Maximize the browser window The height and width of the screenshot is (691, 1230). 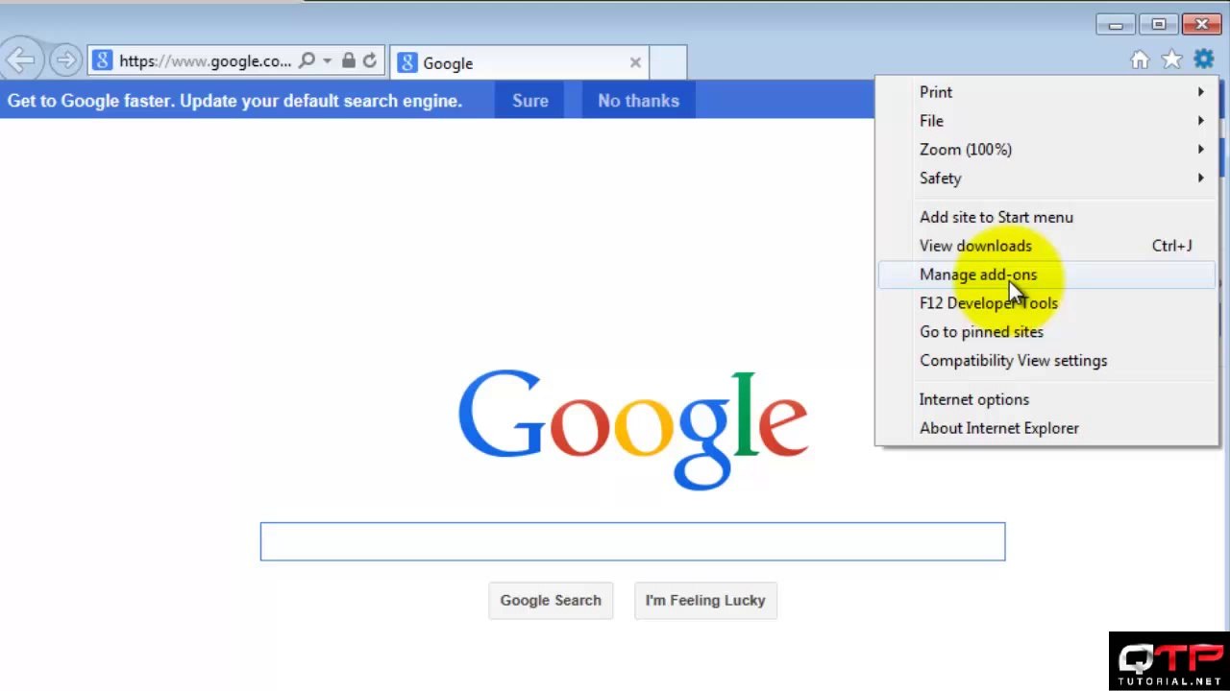(1159, 25)
